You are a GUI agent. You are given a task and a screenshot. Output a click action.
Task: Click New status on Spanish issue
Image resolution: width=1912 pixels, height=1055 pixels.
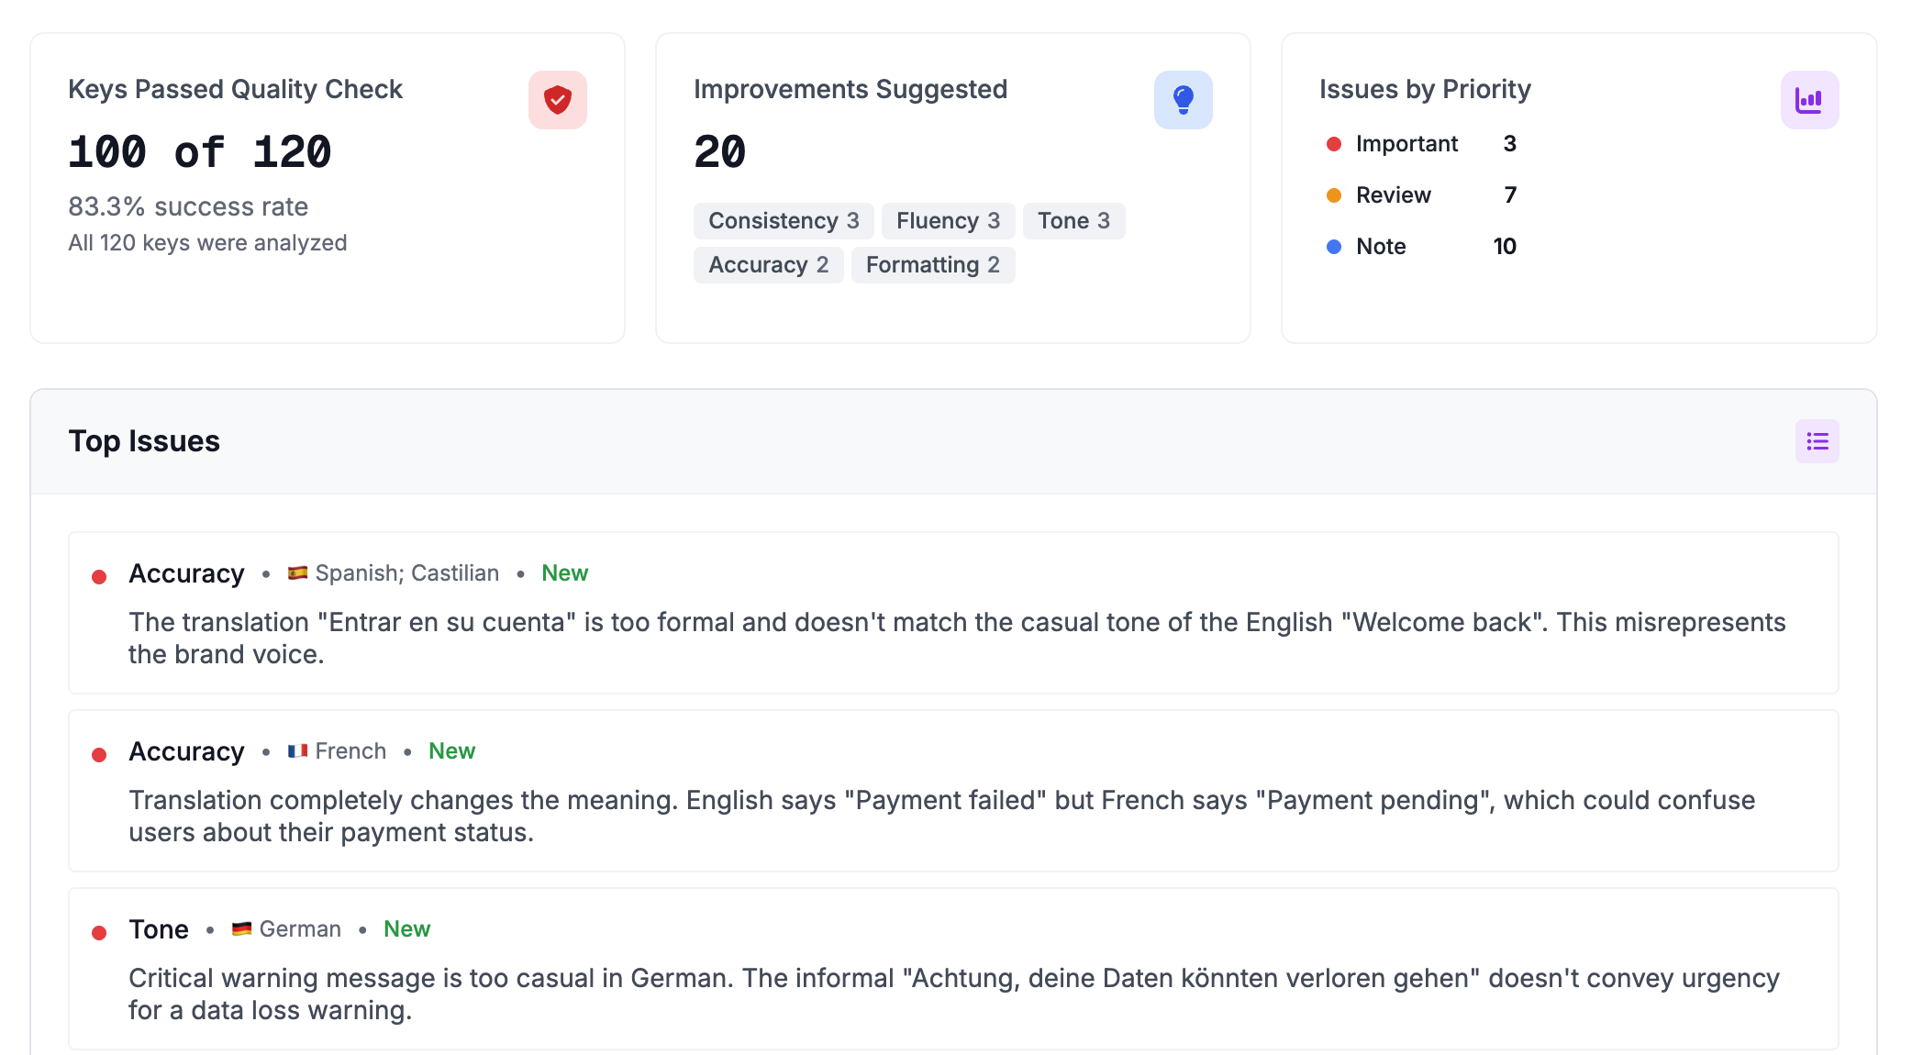pos(564,573)
